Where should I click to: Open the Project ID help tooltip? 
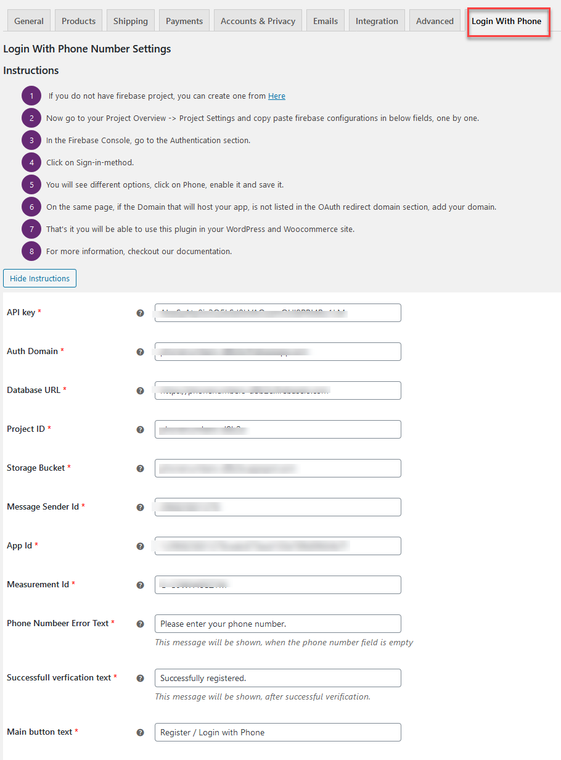tap(141, 429)
